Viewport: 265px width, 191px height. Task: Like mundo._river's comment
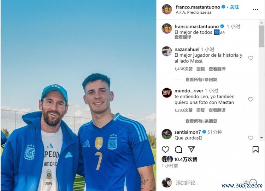point(251,99)
